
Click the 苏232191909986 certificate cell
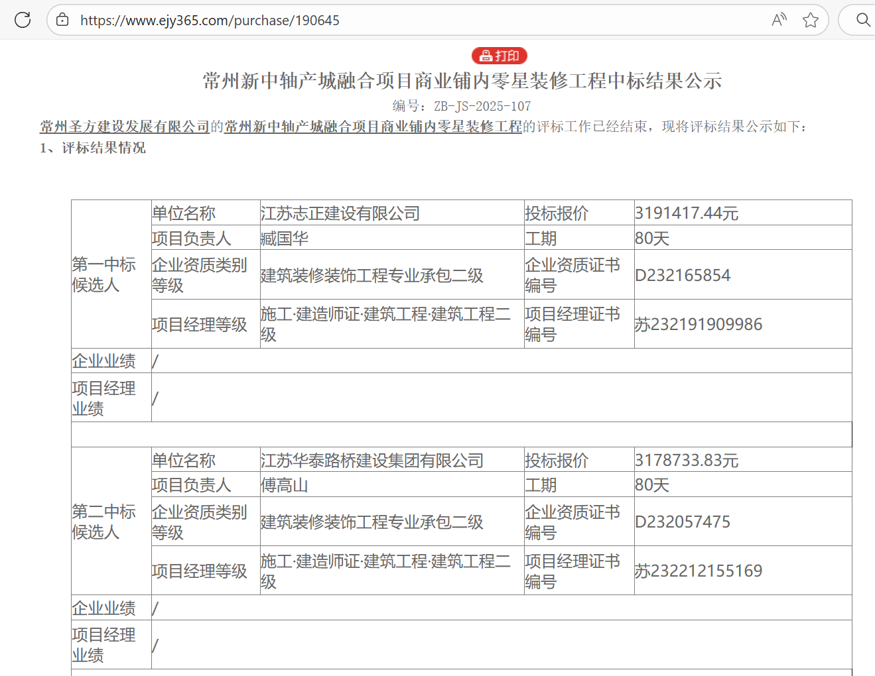point(699,324)
